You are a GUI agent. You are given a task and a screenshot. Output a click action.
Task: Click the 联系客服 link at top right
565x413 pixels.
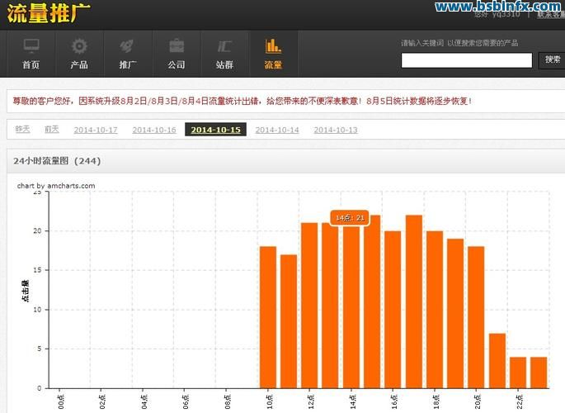tap(551, 14)
